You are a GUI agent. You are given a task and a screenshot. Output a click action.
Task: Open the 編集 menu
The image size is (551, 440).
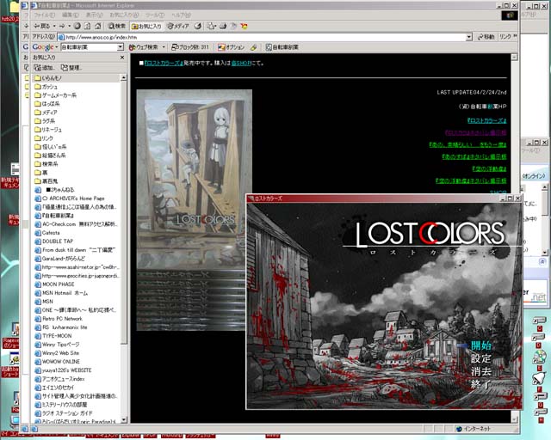[71, 15]
